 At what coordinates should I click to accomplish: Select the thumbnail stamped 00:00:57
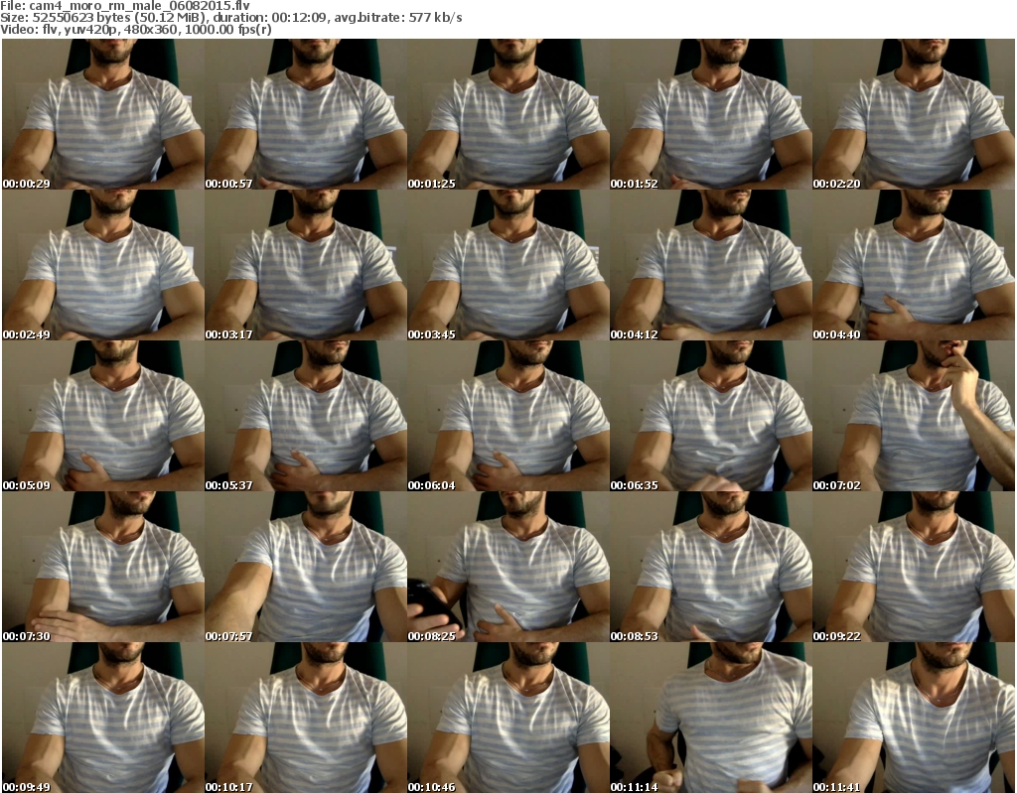[306, 114]
